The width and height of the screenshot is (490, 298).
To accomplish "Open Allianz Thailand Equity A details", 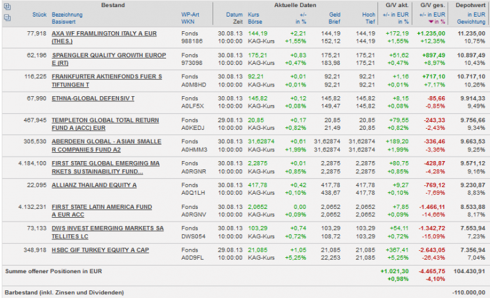I will pyautogui.click(x=94, y=185).
